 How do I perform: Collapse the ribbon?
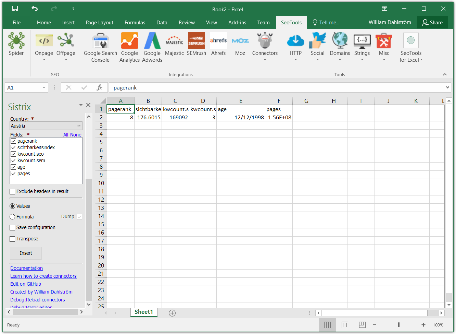pyautogui.click(x=445, y=74)
